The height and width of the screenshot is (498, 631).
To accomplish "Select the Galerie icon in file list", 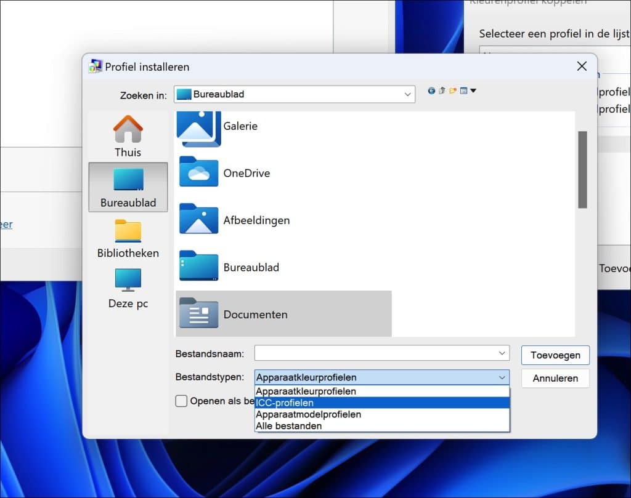I will click(x=199, y=129).
